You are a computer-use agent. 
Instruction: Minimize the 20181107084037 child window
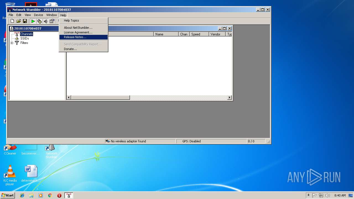(x=220, y=28)
